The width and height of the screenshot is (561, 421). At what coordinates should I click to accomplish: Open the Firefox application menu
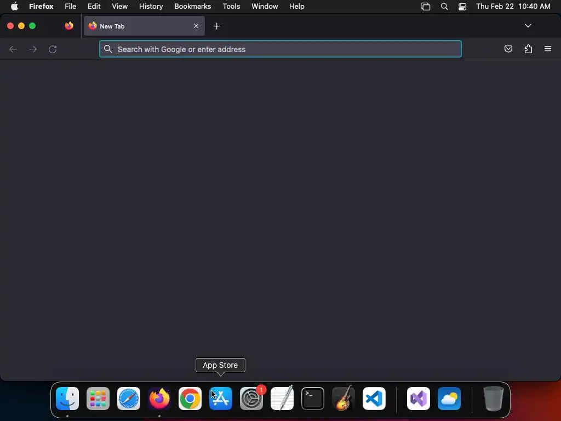[41, 7]
